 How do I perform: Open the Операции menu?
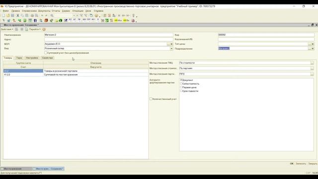78,11
